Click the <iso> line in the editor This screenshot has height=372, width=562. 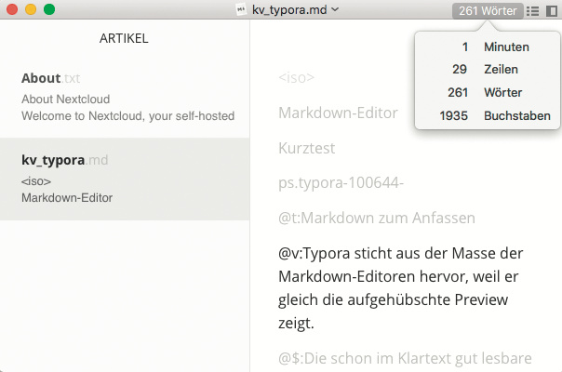point(296,78)
